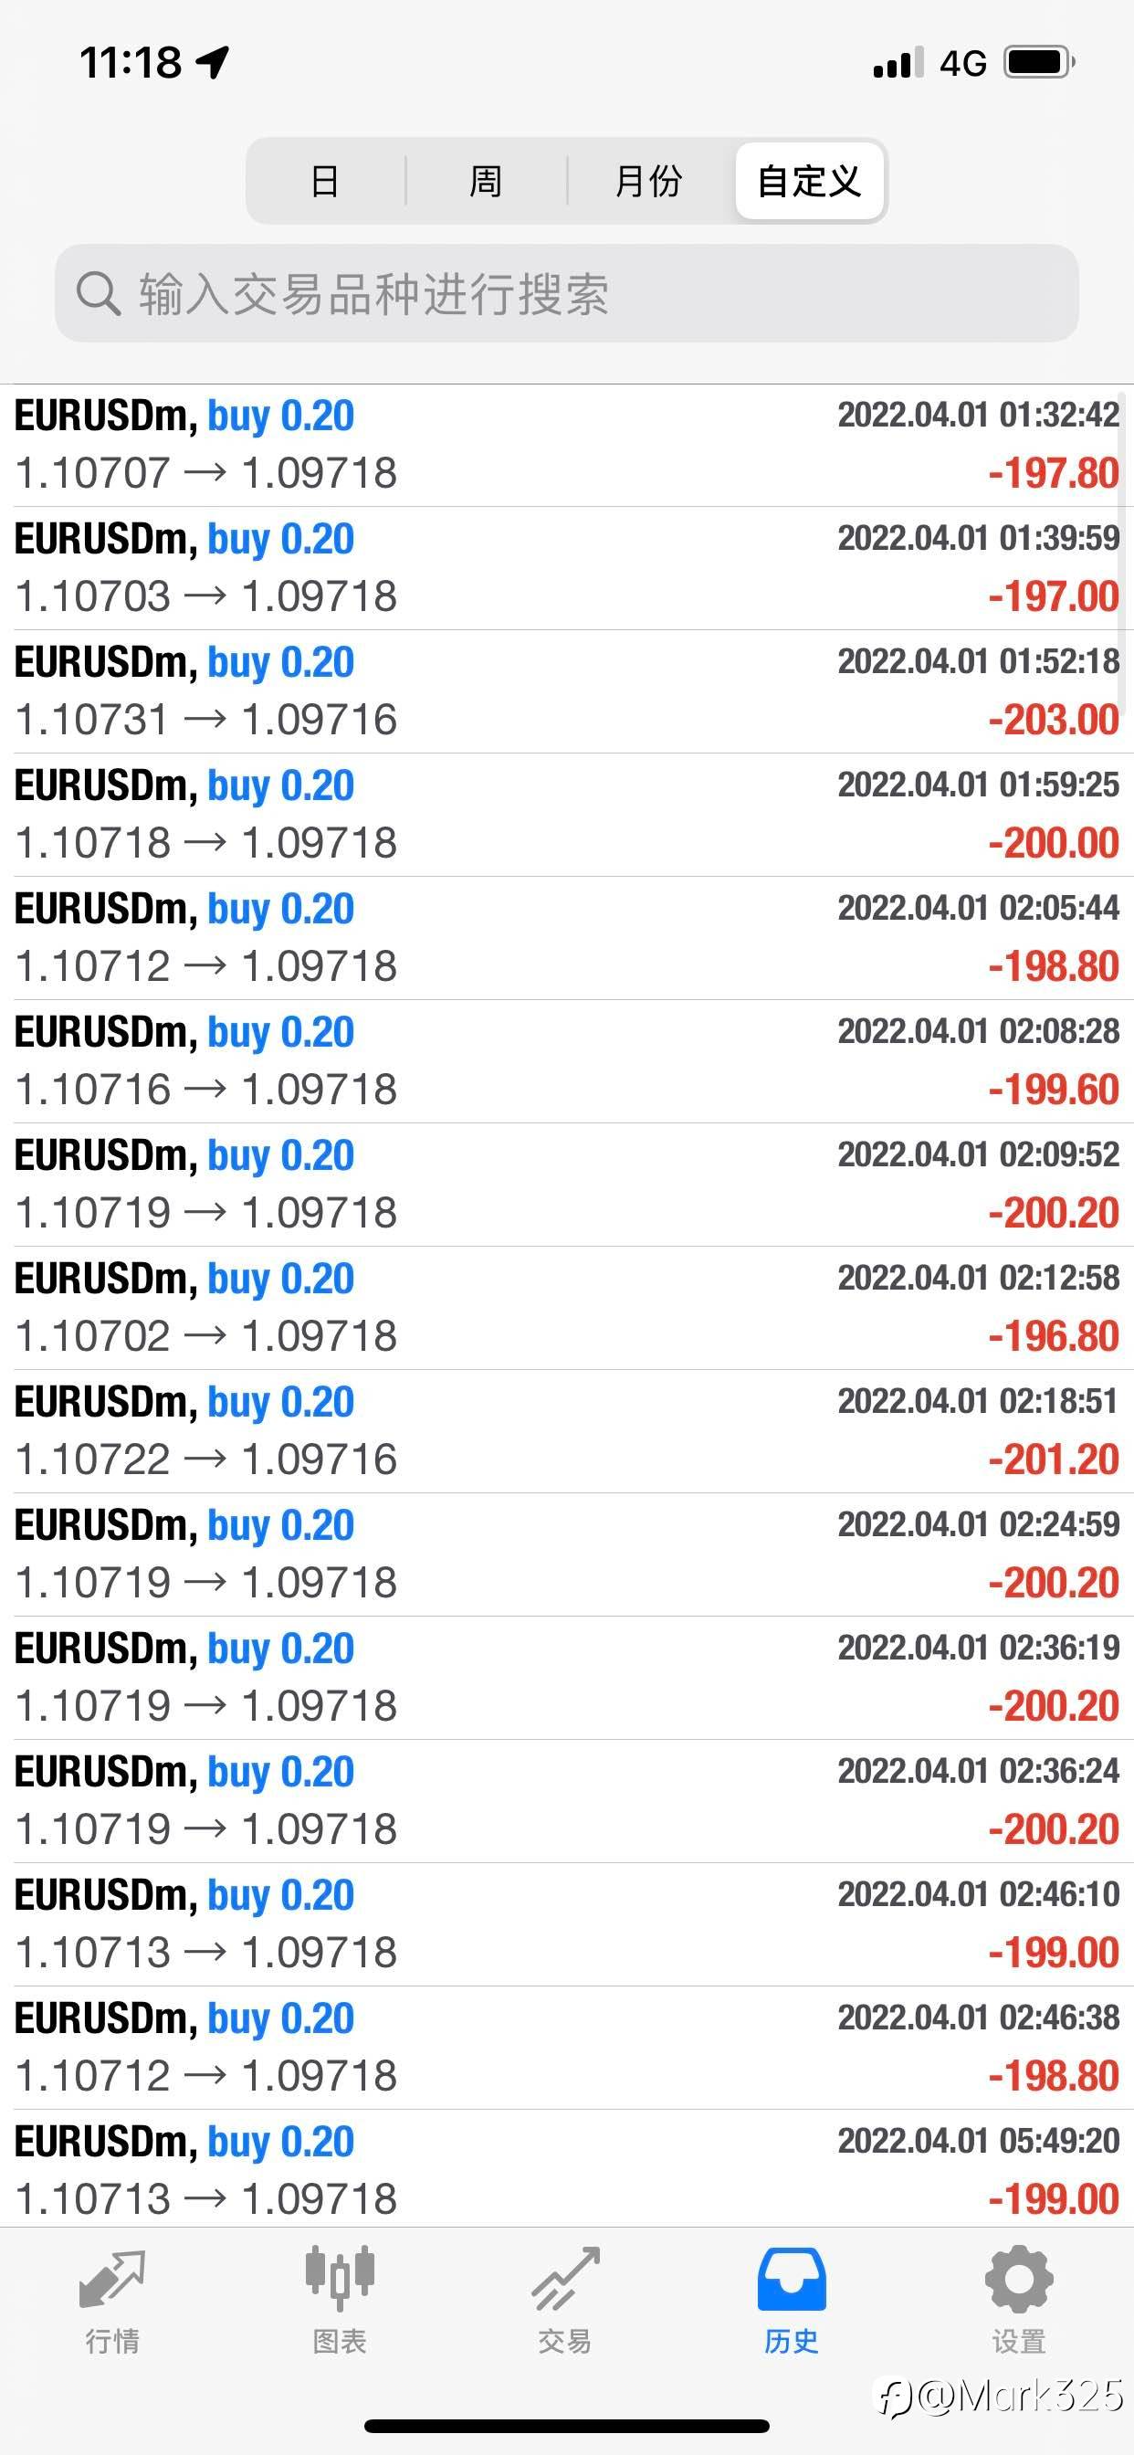Switch to the 周 period segment
Screen dimensions: 1134x2455
486,180
